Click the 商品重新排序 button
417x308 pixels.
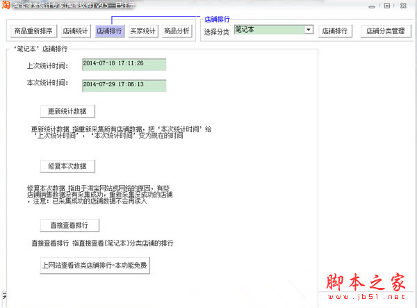[33, 31]
